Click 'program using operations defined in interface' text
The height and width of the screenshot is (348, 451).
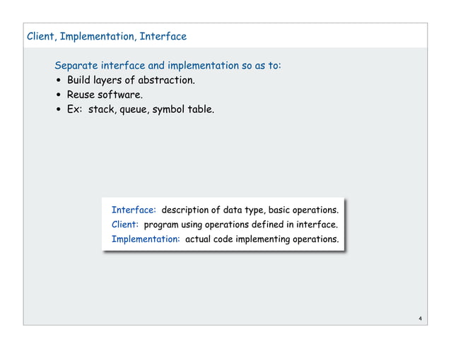coord(241,224)
